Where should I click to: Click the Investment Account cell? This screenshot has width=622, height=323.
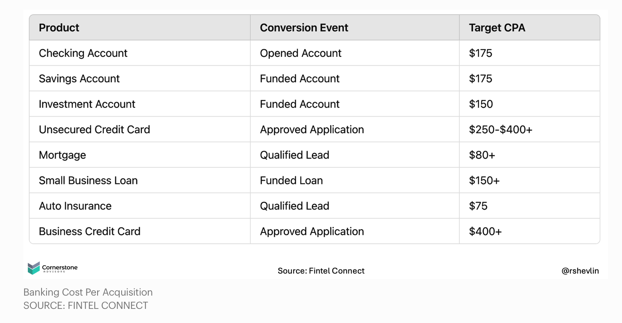click(x=87, y=104)
